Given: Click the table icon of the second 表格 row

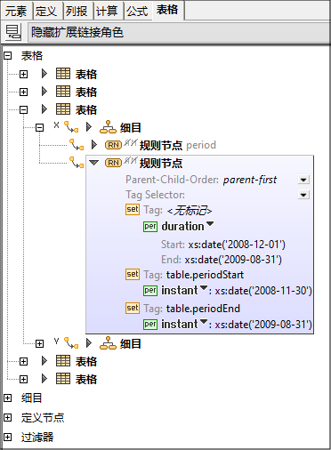Looking at the screenshot, I should tap(63, 92).
